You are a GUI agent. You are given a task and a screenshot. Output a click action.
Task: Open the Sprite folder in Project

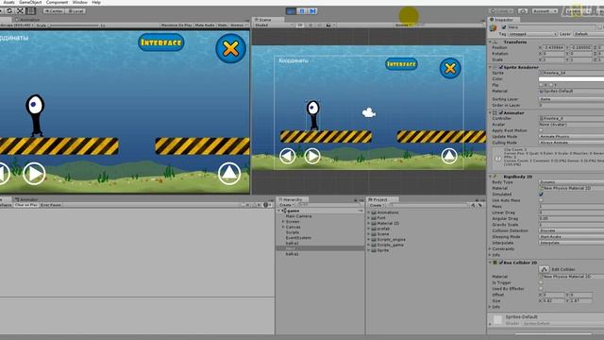click(x=383, y=250)
